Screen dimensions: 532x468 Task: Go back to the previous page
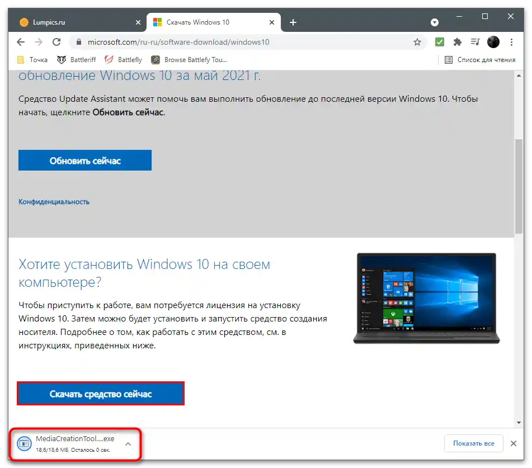[x=21, y=42]
